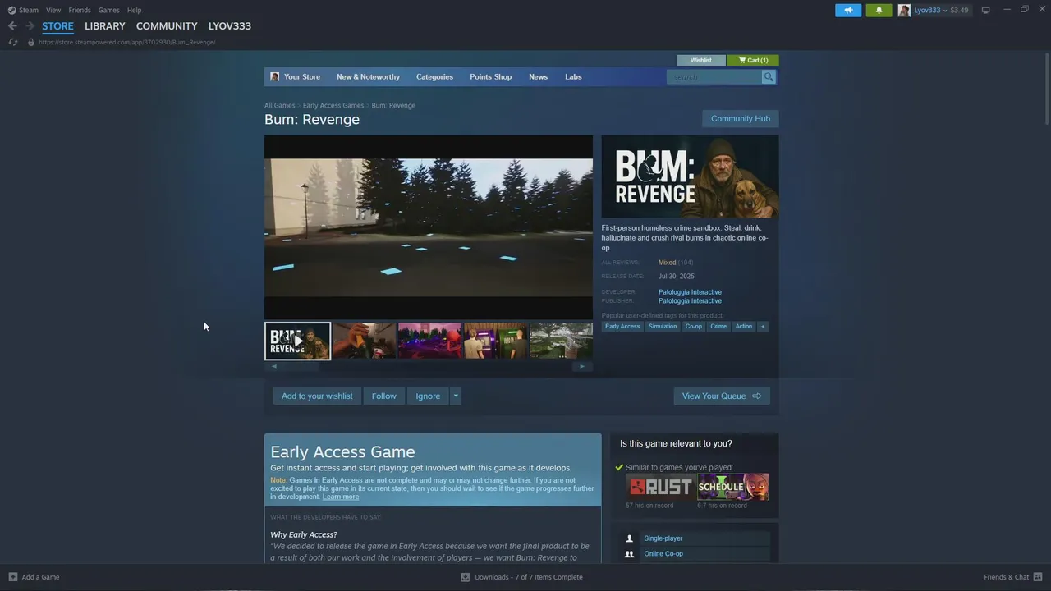Click the Follow button
1051x591 pixels.
click(x=383, y=396)
